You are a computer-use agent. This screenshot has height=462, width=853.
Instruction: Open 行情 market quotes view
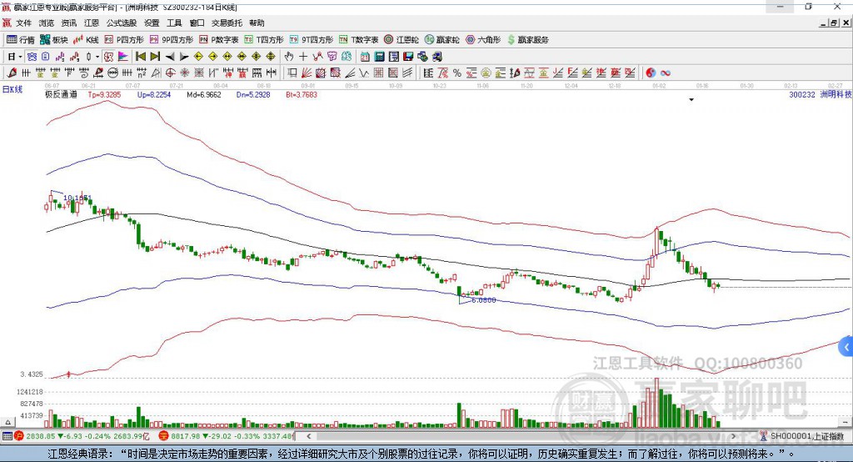click(21, 40)
